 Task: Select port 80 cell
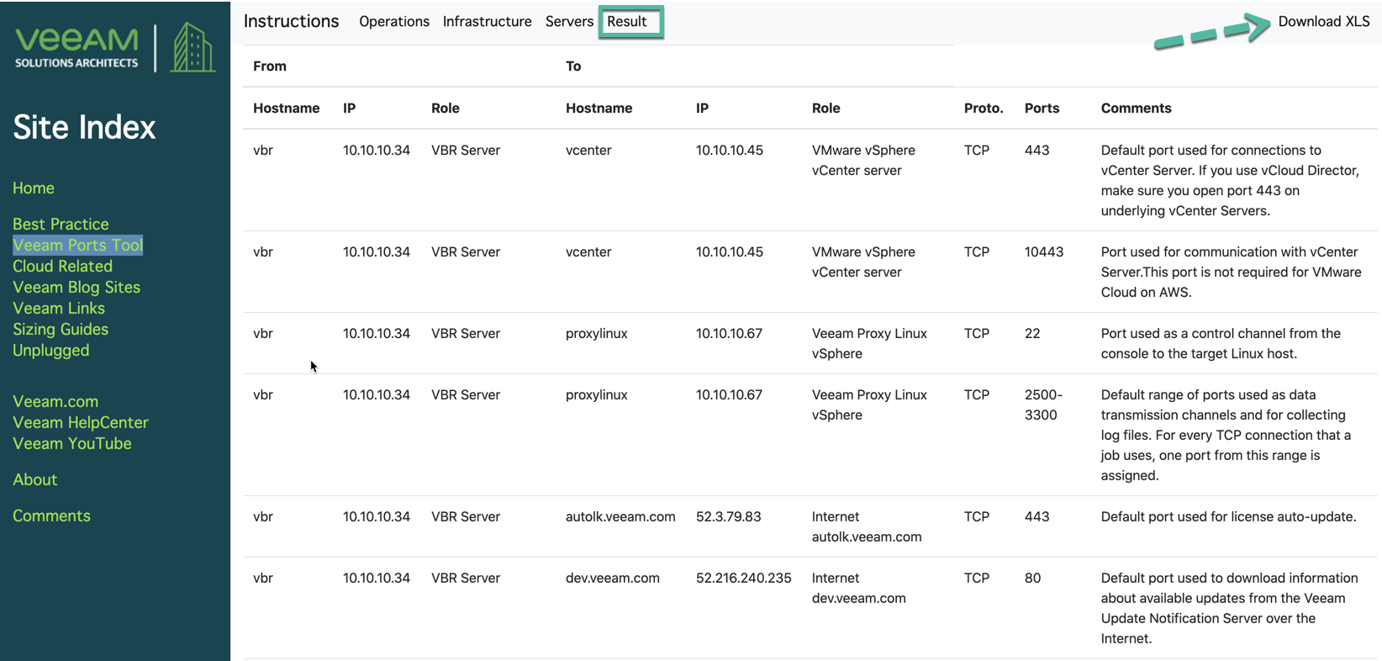[x=1032, y=578]
